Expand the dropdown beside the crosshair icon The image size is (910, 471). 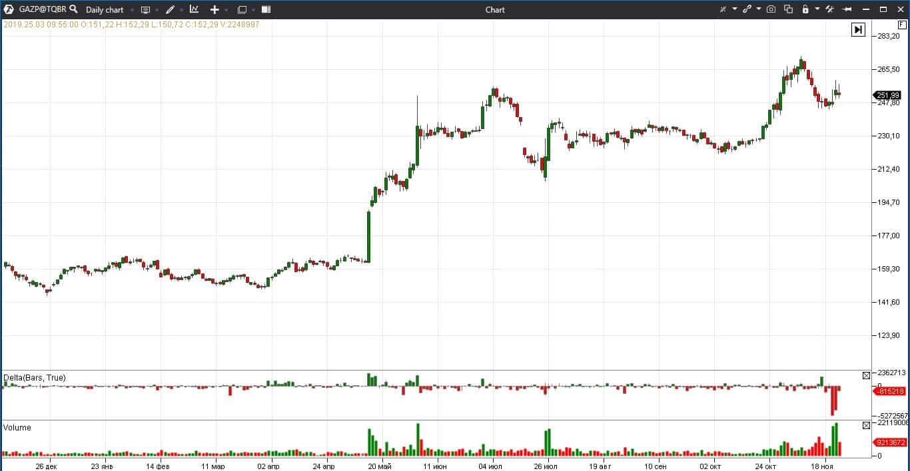[735, 9]
